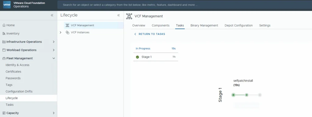Viewport: 312px width, 117px height.
Task: Select the Stage 1 list row
Action: (156, 57)
